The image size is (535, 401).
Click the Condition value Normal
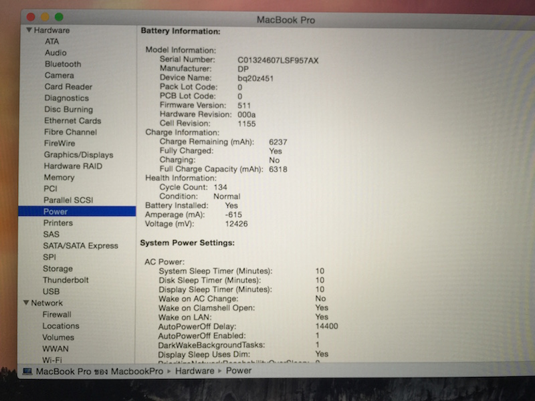[x=227, y=196]
